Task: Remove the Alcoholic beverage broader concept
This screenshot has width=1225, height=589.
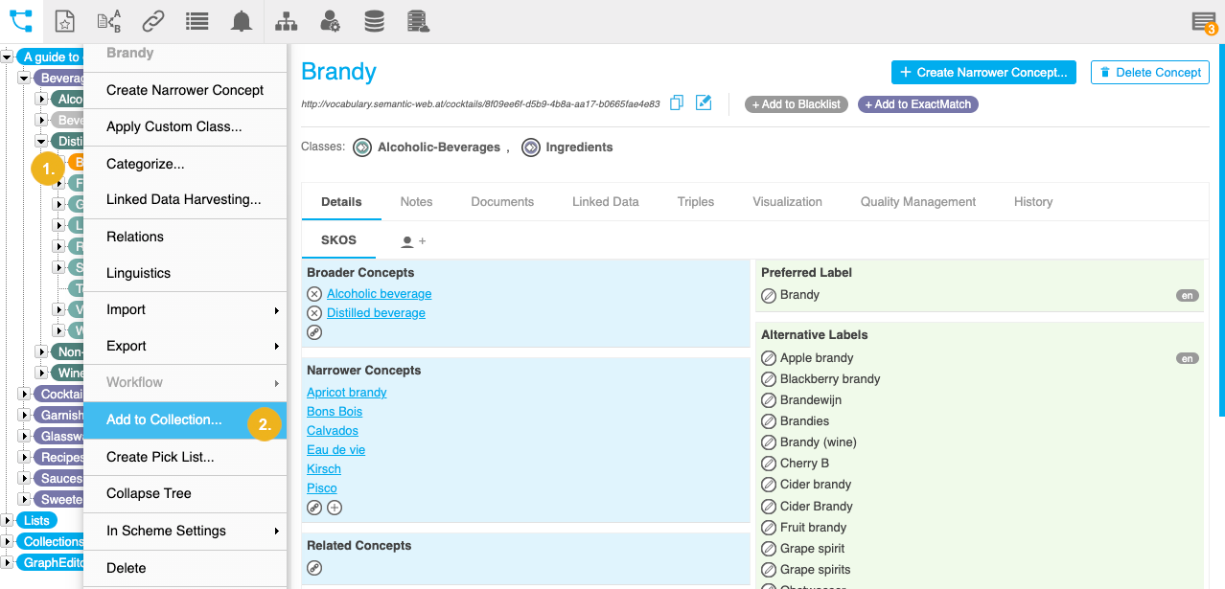Action: click(314, 294)
